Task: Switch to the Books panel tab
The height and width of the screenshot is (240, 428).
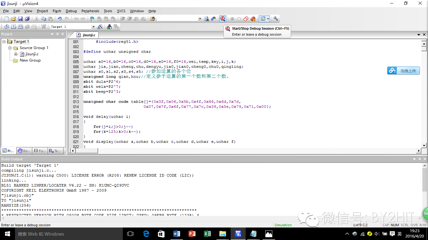Action: click(x=24, y=151)
